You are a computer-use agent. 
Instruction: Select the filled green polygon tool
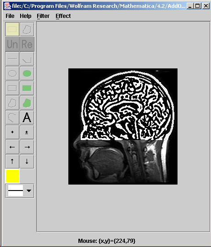[27, 103]
